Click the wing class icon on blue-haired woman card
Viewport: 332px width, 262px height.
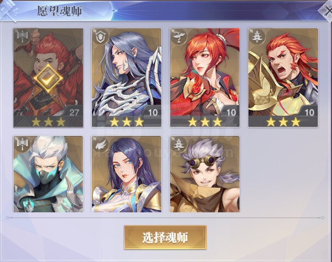point(100,144)
